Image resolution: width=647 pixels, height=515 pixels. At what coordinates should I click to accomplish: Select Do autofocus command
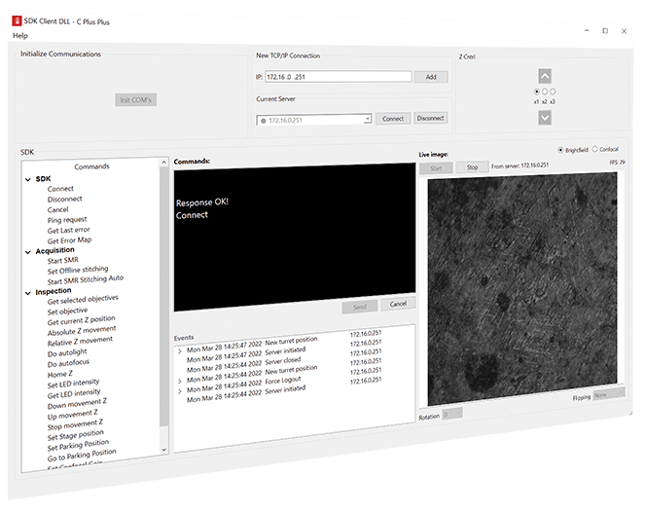click(x=68, y=363)
